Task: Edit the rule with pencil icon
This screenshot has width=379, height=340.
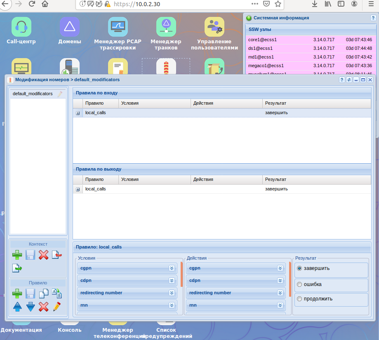Action: [57, 307]
